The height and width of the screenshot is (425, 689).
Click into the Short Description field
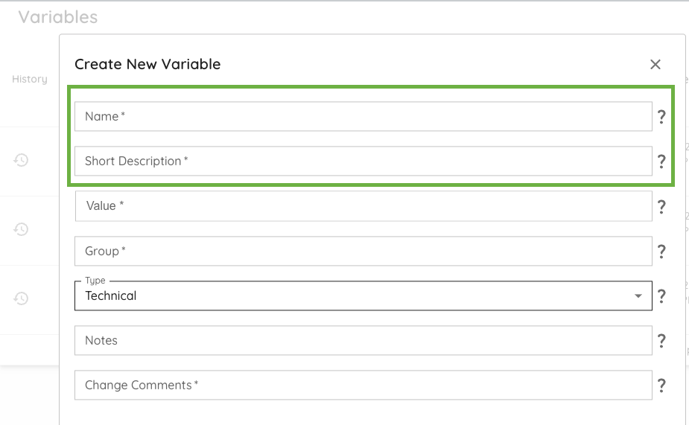point(363,162)
